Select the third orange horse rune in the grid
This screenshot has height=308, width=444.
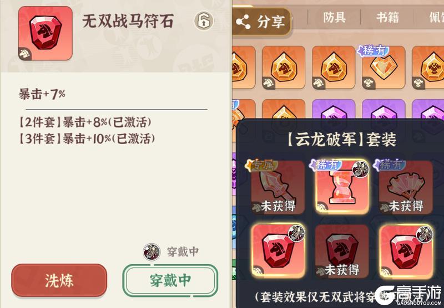click(x=334, y=67)
